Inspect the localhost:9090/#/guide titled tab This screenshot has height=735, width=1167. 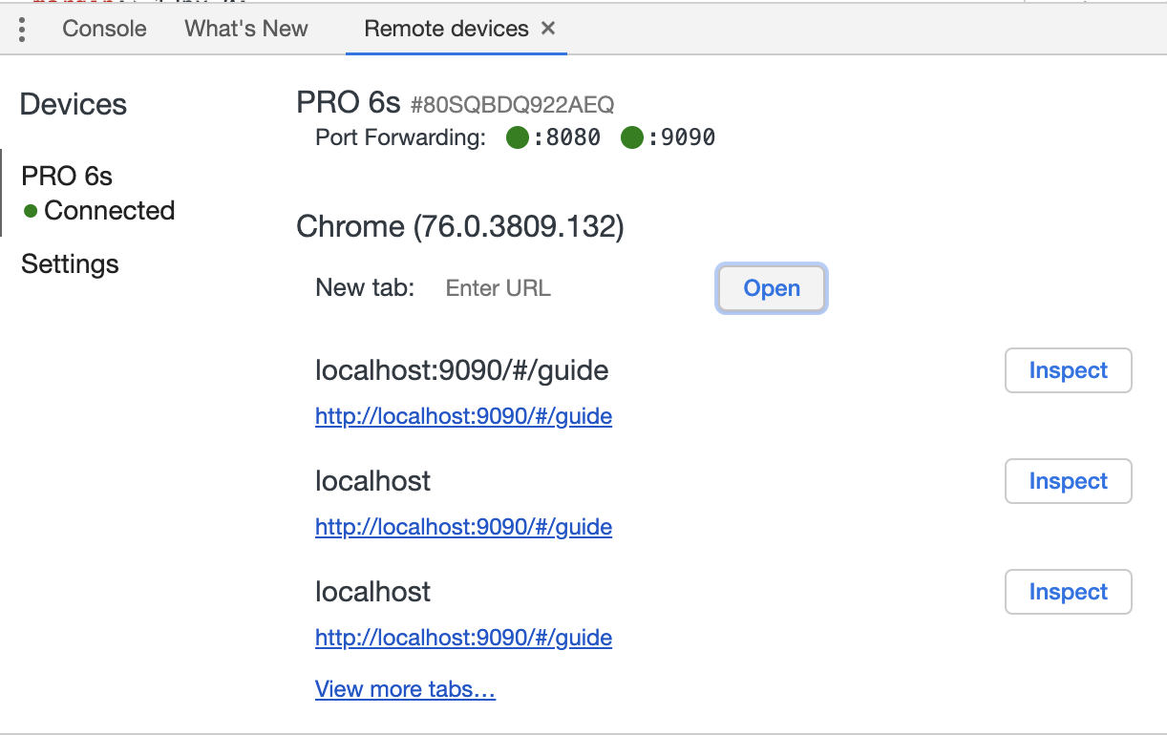(1068, 370)
